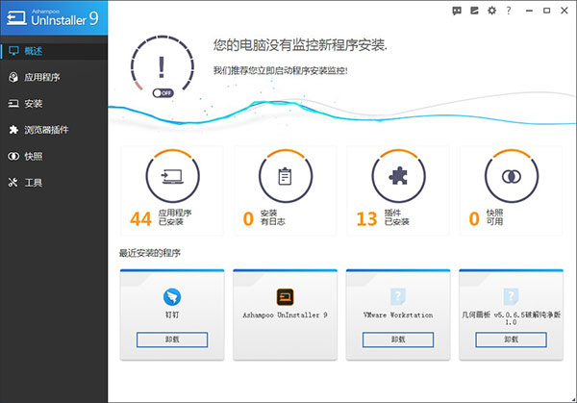
Task: Click the Ashampoo UnInstaller 9 logo header
Action: [x=54, y=17]
